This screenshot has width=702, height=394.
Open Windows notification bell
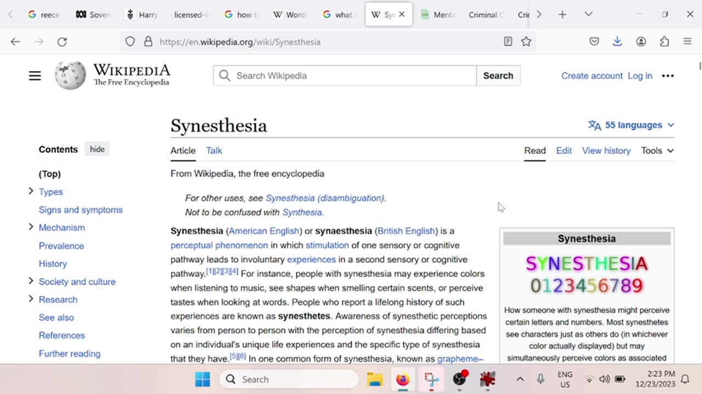point(685,379)
